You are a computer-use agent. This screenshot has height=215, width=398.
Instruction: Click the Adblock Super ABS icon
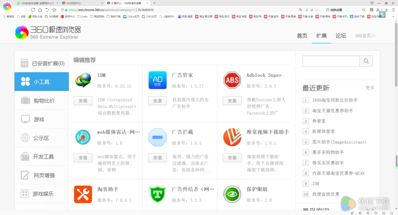pos(232,80)
